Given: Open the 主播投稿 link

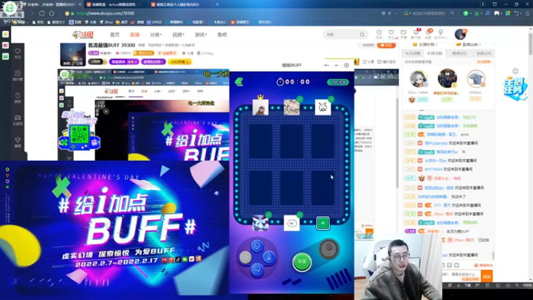Looking at the screenshot, I should (x=424, y=45).
